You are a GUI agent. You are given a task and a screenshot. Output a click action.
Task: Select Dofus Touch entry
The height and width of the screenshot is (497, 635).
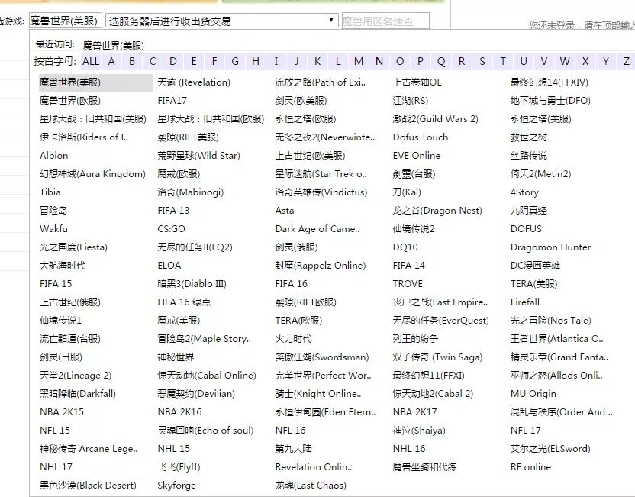click(x=421, y=137)
